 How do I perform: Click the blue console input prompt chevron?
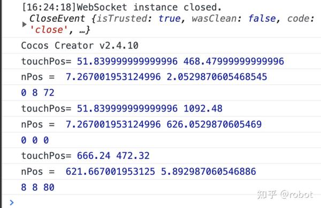coord(12,202)
